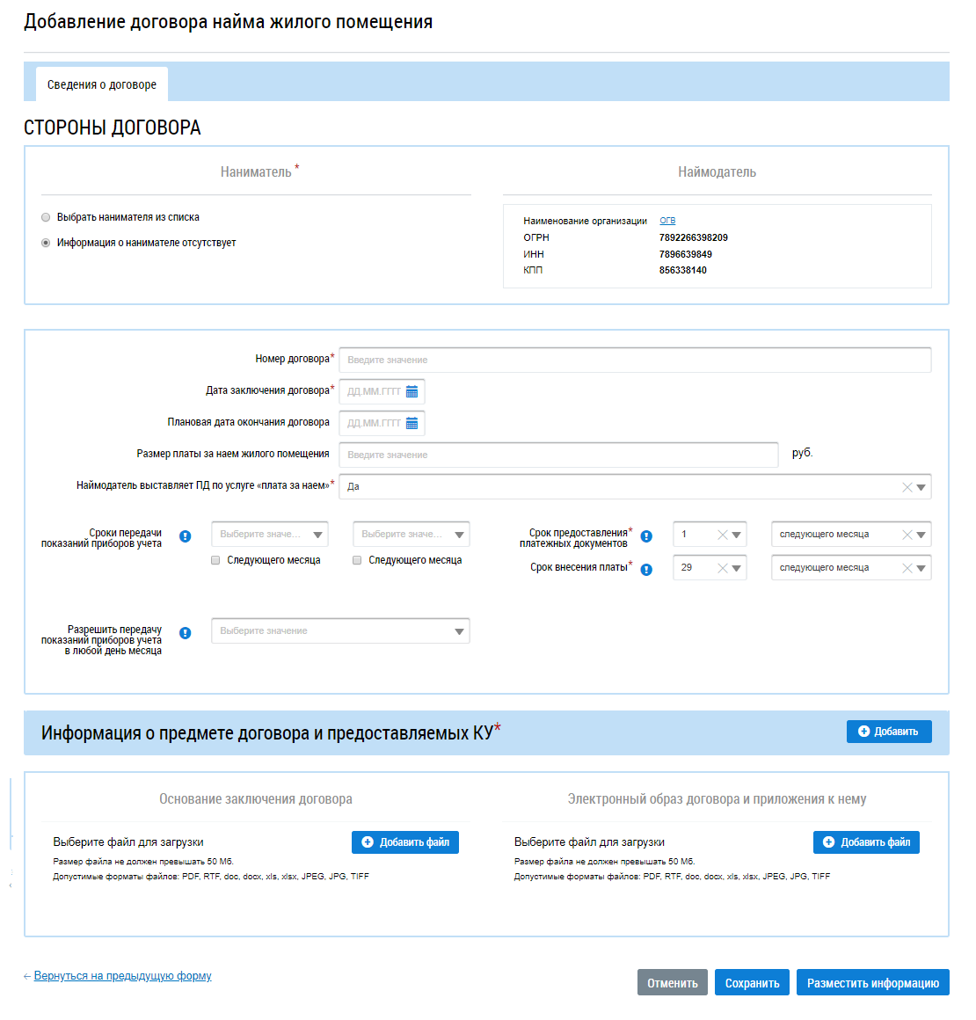The image size is (976, 1020).
Task: Open calendar for contract signing date
Action: [x=412, y=391]
